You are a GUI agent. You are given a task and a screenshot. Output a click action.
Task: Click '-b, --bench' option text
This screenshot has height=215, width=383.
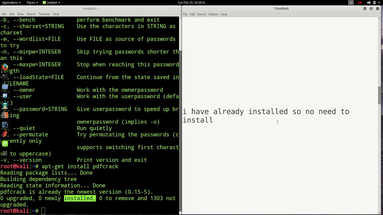pos(18,20)
